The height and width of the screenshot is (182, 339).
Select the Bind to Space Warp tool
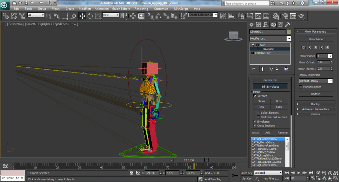pos(22,16)
